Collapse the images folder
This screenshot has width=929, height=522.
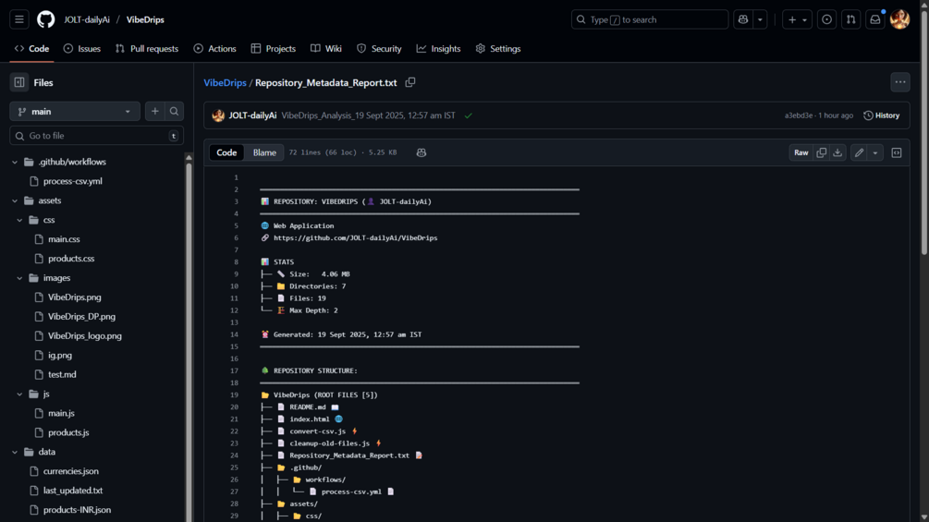pyautogui.click(x=19, y=277)
